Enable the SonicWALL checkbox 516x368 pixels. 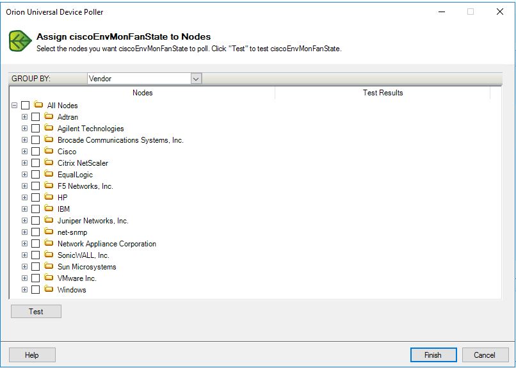pos(36,255)
